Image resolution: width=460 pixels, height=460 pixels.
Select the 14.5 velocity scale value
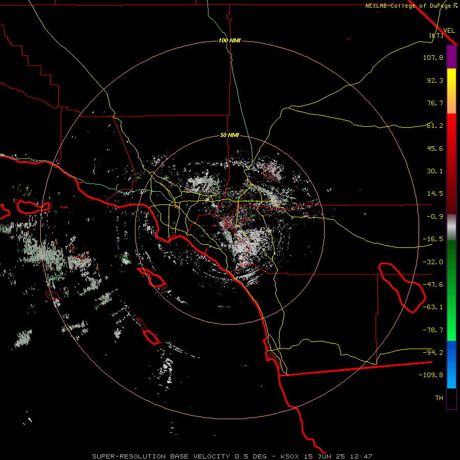pos(435,194)
